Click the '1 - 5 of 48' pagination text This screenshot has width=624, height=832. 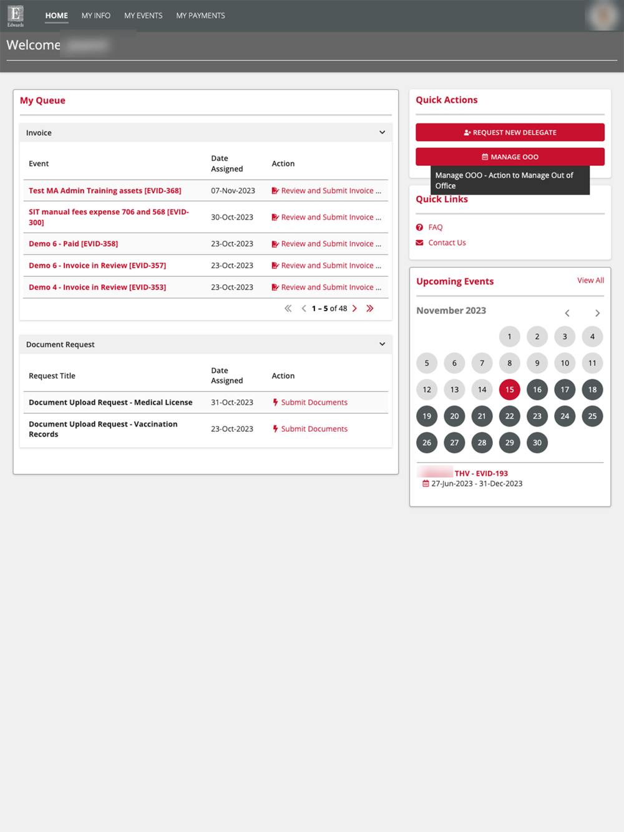coord(329,309)
